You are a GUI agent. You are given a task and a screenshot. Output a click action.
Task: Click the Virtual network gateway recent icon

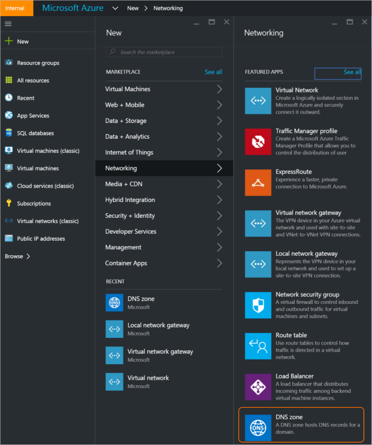[x=114, y=356]
